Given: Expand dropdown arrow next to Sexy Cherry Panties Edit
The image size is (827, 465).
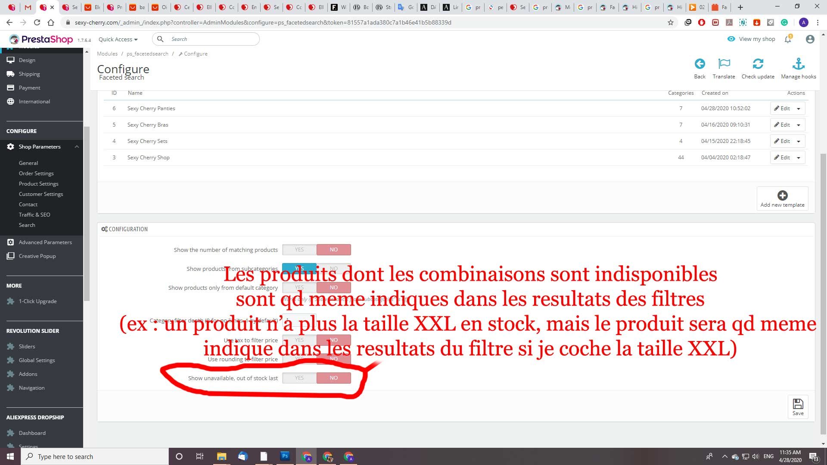Looking at the screenshot, I should pos(799,108).
